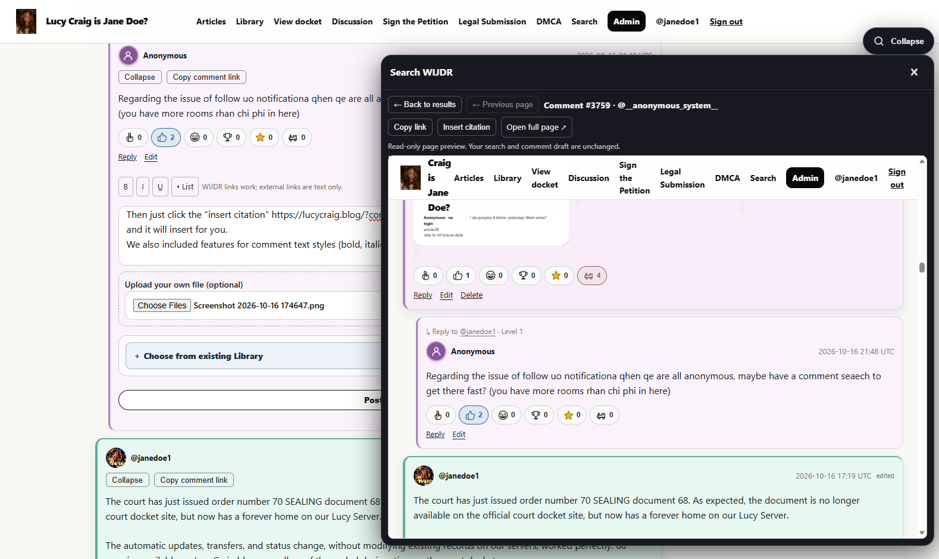This screenshot has height=559, width=939.
Task: Click Copy link in the search panel
Action: click(410, 127)
